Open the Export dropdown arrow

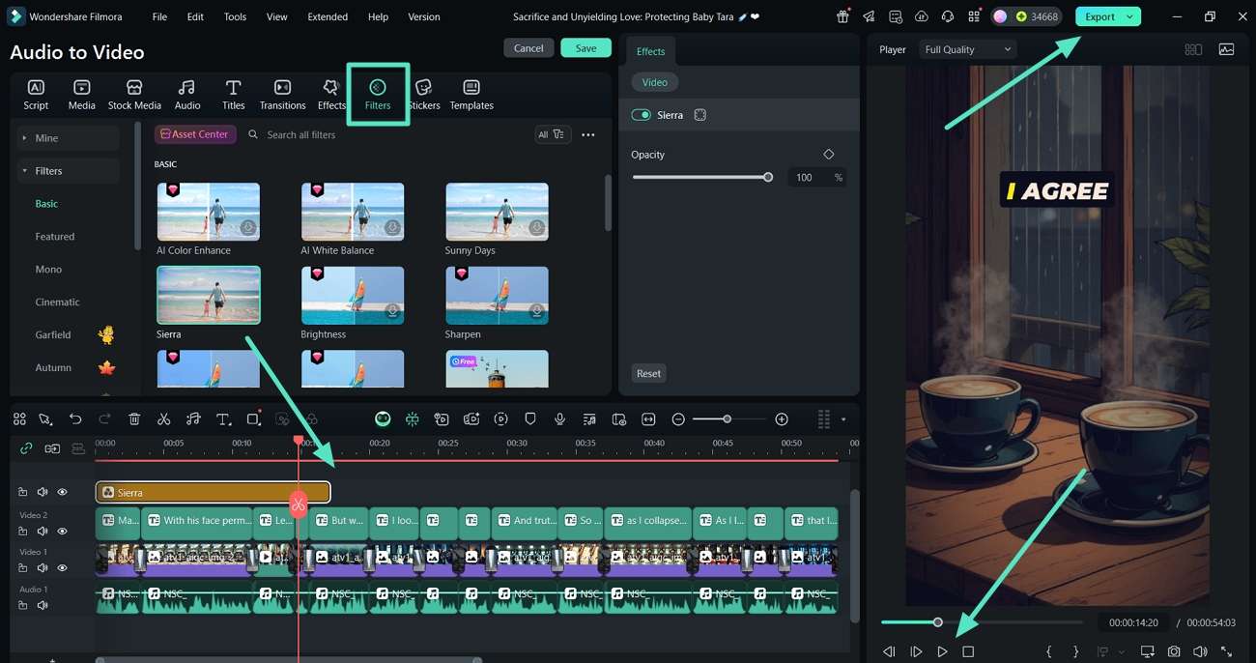1129,16
